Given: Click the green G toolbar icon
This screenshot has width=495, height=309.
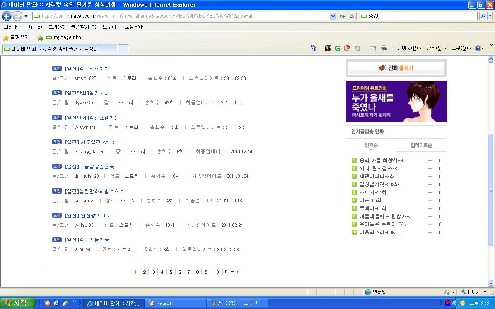Looking at the screenshot, I should pyautogui.click(x=338, y=48).
